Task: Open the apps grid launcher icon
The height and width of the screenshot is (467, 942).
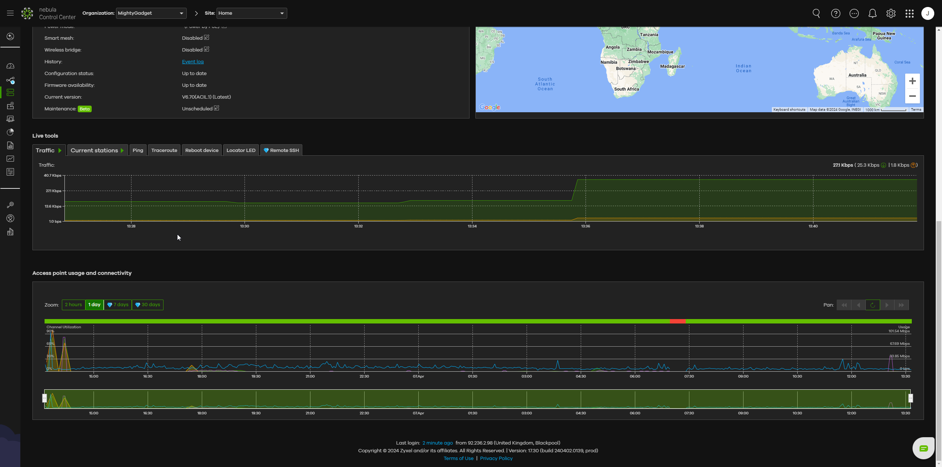Action: coord(909,14)
